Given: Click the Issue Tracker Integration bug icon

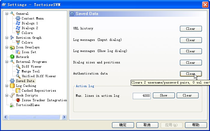Looking at the screenshot, I should coord(18,100).
